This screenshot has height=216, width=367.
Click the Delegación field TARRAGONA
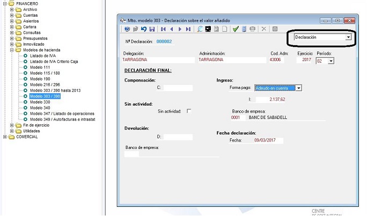(158, 60)
